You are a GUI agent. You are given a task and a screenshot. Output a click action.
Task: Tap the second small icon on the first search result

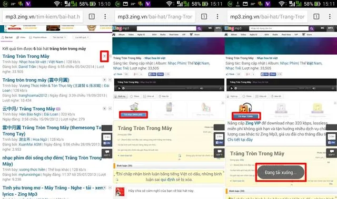pyautogui.click(x=110, y=56)
